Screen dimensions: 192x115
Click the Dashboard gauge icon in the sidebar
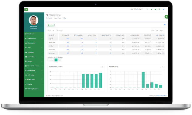26,34
